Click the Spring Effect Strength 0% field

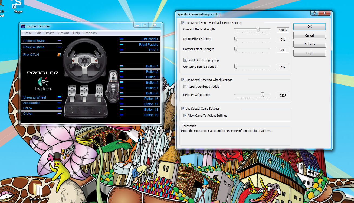coord(283,40)
